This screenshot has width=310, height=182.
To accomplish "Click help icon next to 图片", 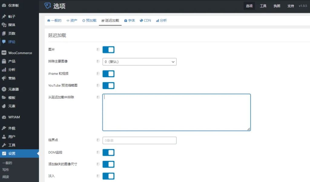I will coord(98,49).
